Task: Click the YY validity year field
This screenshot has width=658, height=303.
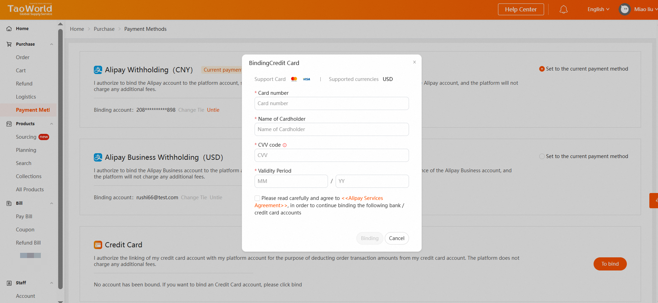Action: click(372, 181)
